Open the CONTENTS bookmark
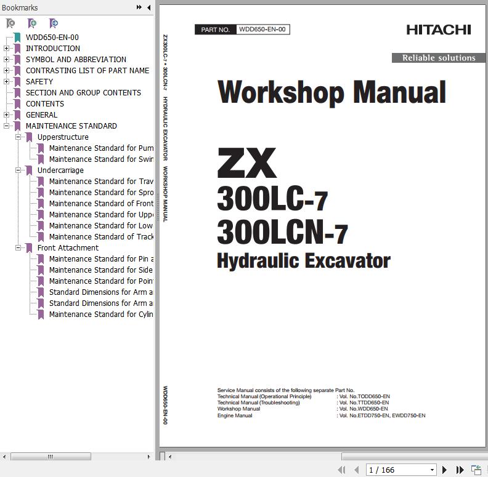 pos(45,104)
